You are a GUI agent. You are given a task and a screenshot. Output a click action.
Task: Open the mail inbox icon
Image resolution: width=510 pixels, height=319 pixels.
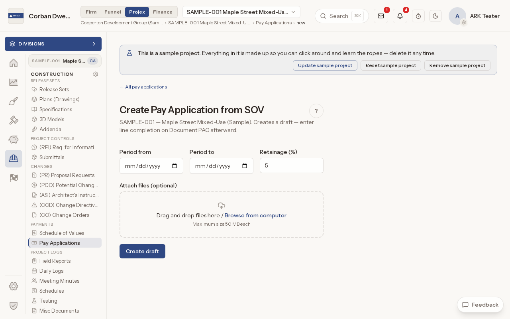(381, 16)
